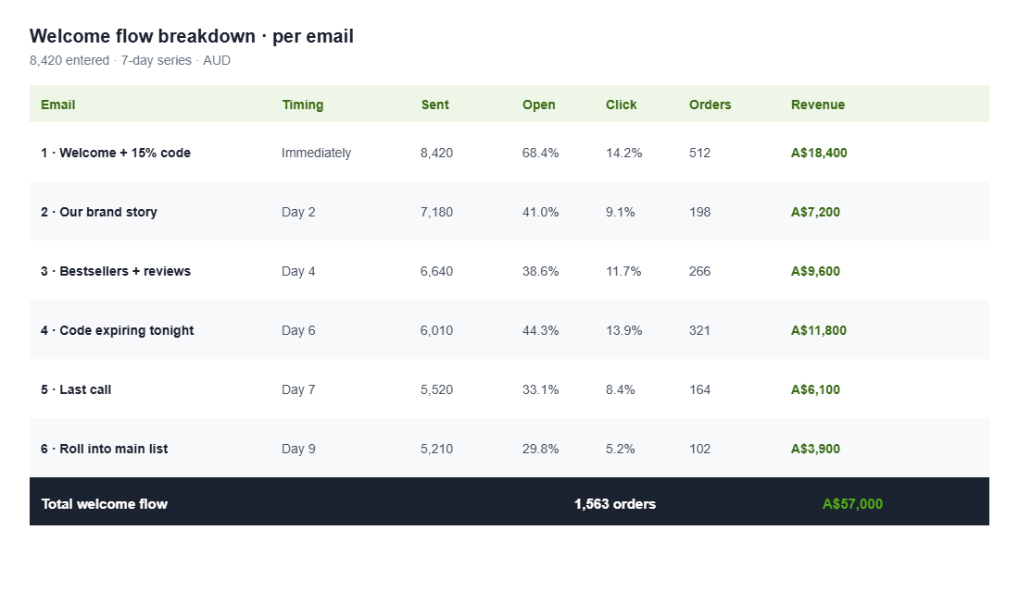Select the '2 · Our brand story' row name
Image resolution: width=1019 pixels, height=592 pixels.
coord(99,212)
